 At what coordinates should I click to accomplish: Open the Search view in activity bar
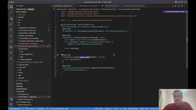click(x=11, y=12)
